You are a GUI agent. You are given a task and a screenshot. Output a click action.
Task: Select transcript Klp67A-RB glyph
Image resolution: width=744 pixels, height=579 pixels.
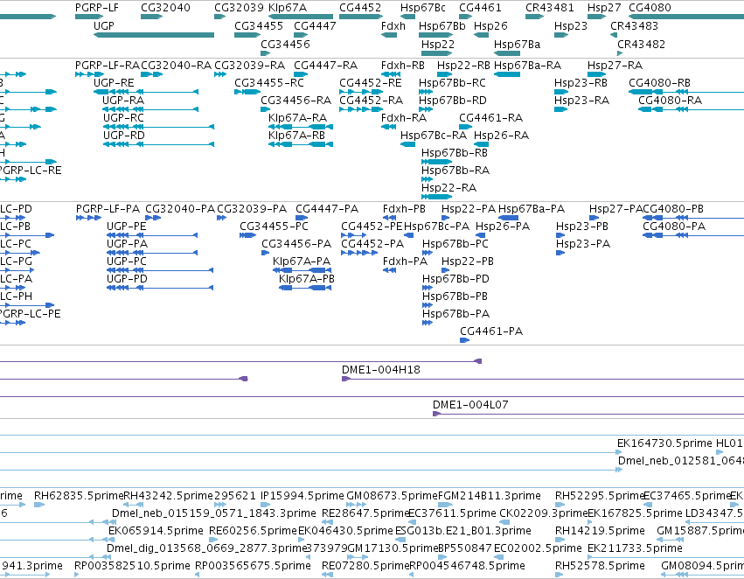click(x=301, y=144)
